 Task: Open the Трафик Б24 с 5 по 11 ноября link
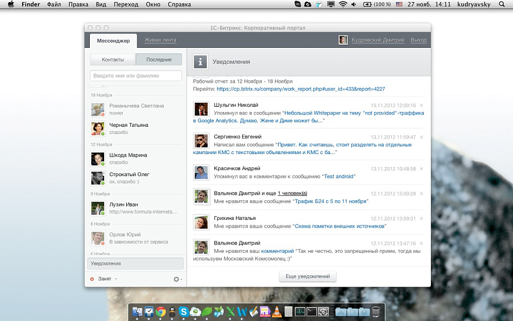[330, 201]
